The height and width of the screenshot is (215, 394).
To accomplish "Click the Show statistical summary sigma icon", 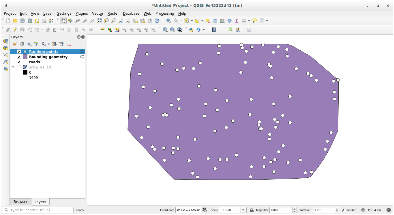I will (x=237, y=21).
